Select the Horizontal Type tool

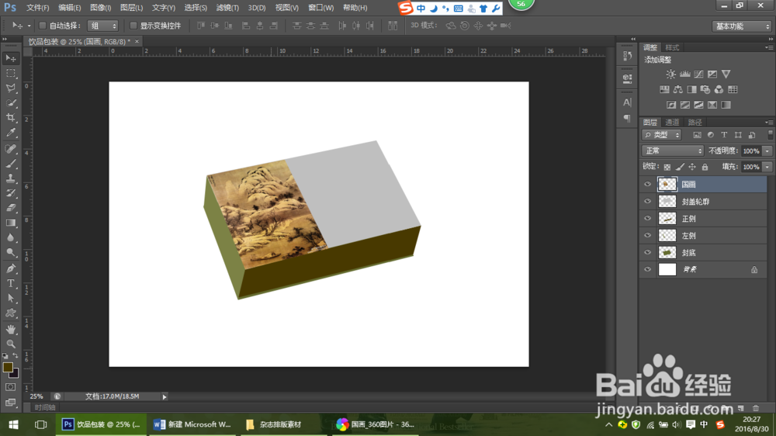[10, 284]
